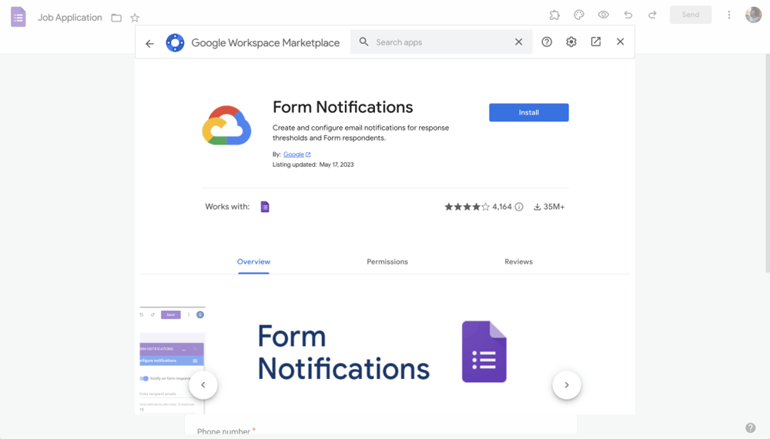
Task: Click the search magnifier icon
Action: click(364, 42)
